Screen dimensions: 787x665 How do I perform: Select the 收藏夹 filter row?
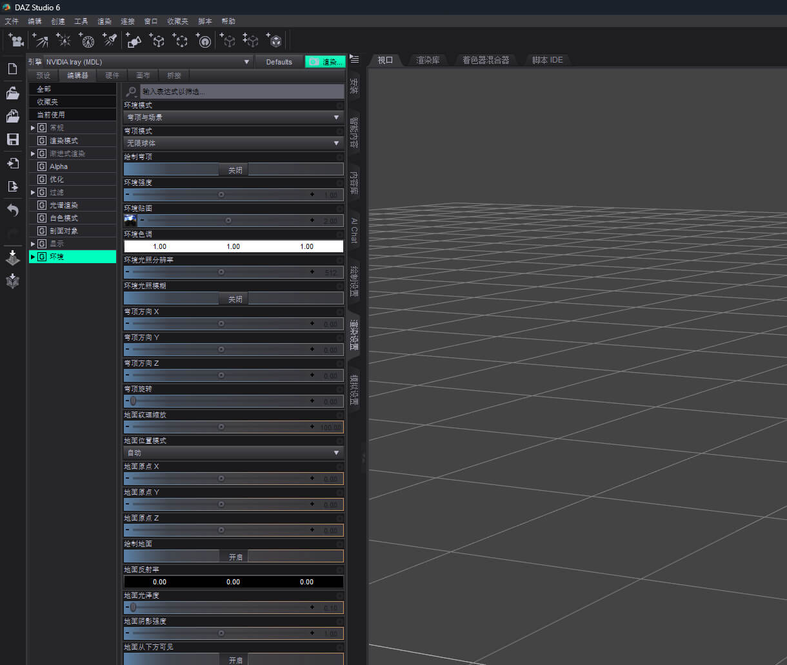72,102
